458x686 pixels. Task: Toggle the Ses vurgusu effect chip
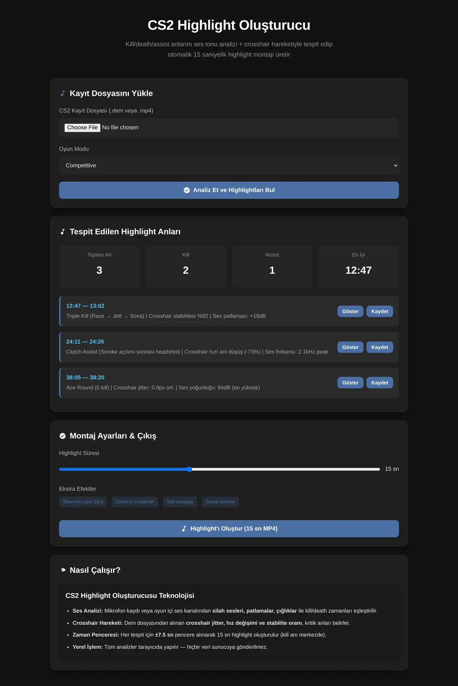point(180,502)
